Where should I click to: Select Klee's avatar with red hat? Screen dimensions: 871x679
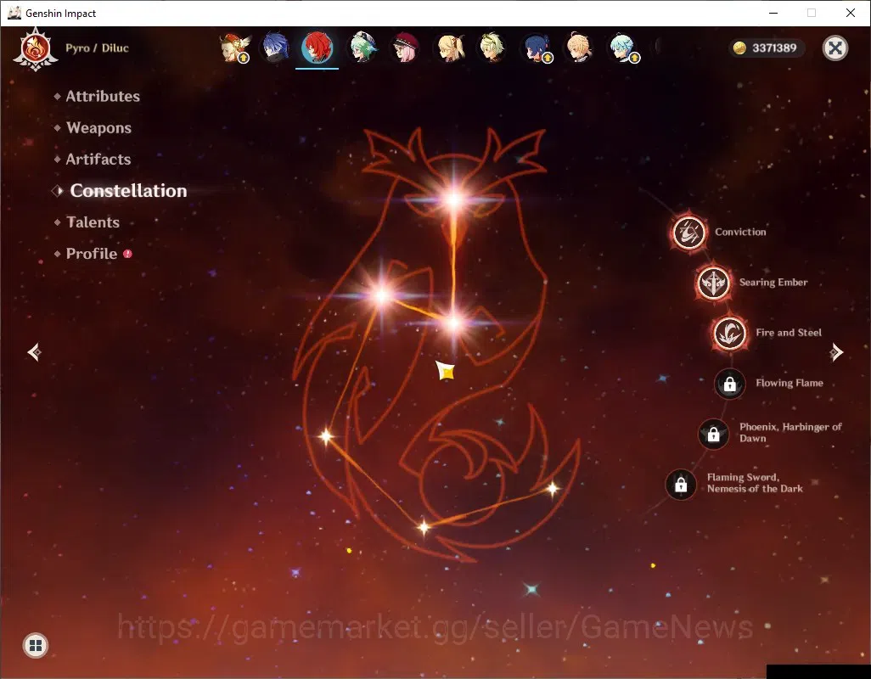click(235, 48)
